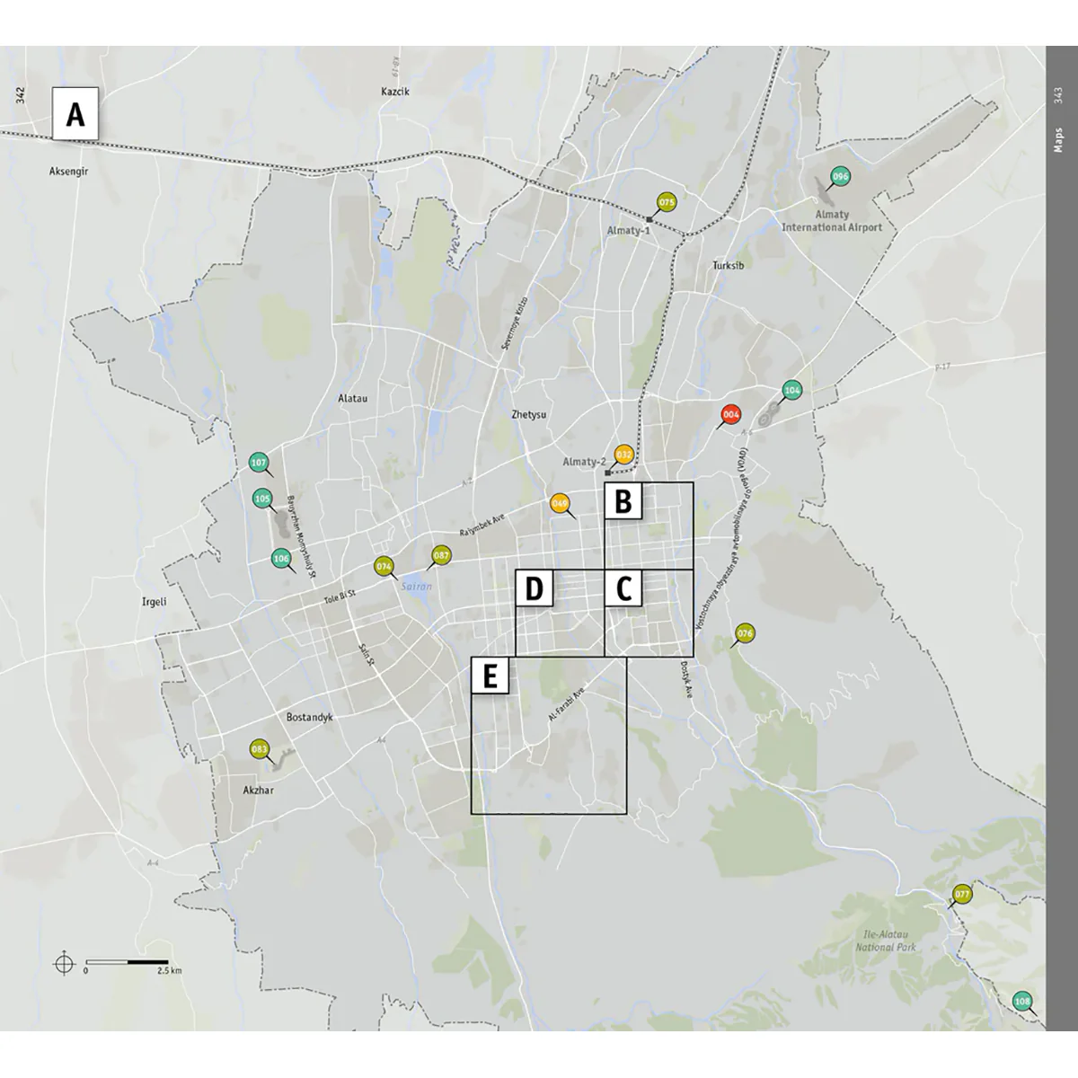1078x1078 pixels.
Task: Select the olive pin 087 near Sairan
Action: (x=441, y=555)
